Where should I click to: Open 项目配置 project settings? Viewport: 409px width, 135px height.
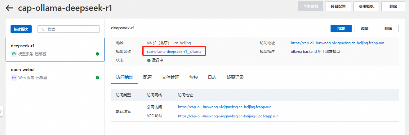pyautogui.click(x=338, y=6)
